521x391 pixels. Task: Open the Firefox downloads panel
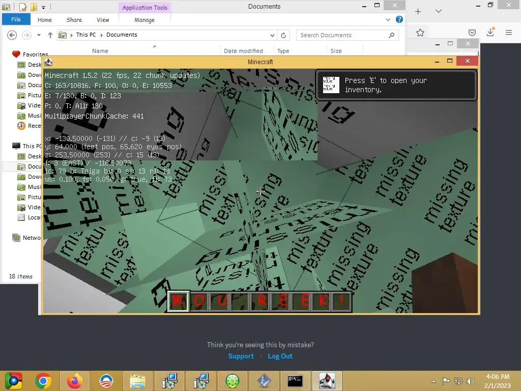point(490,32)
